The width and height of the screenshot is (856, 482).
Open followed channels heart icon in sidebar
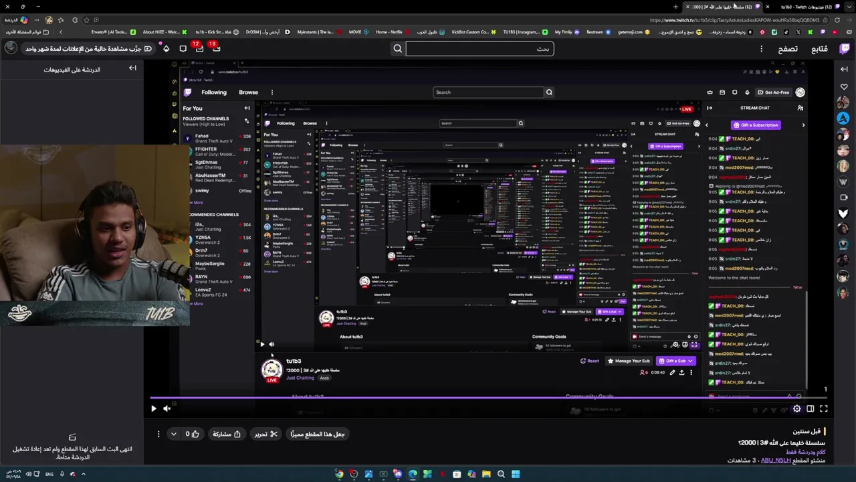(x=843, y=87)
